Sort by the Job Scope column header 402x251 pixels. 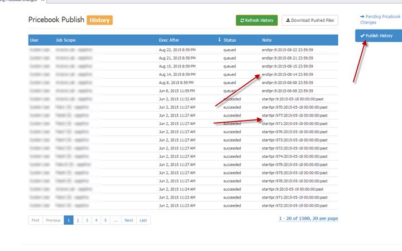pos(66,40)
